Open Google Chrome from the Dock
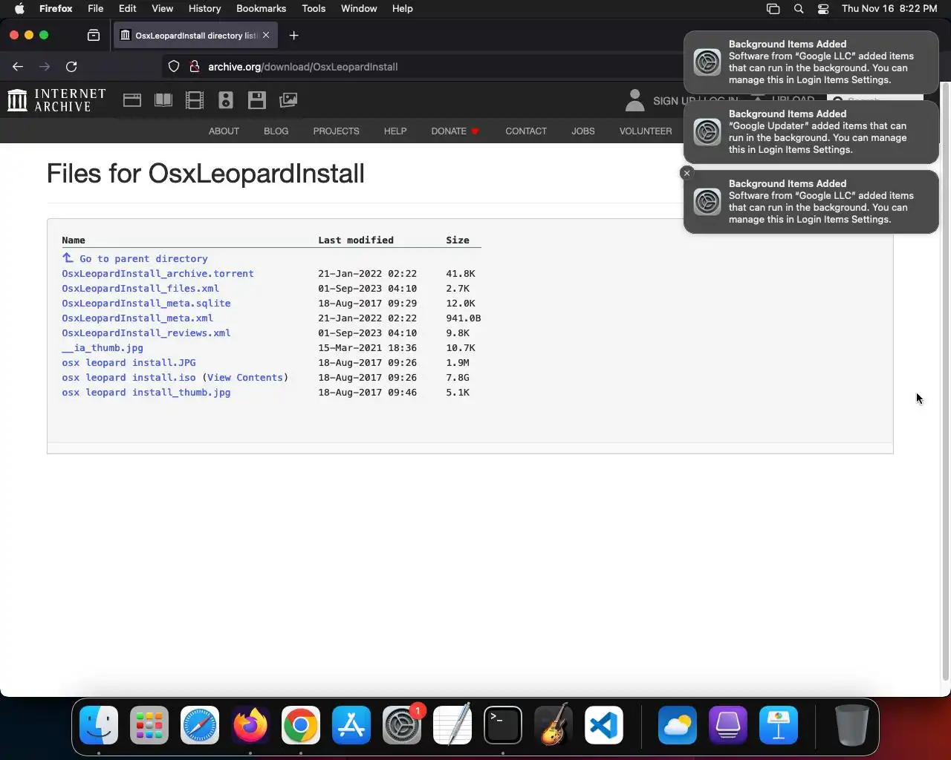Image resolution: width=951 pixels, height=760 pixels. pyautogui.click(x=301, y=725)
